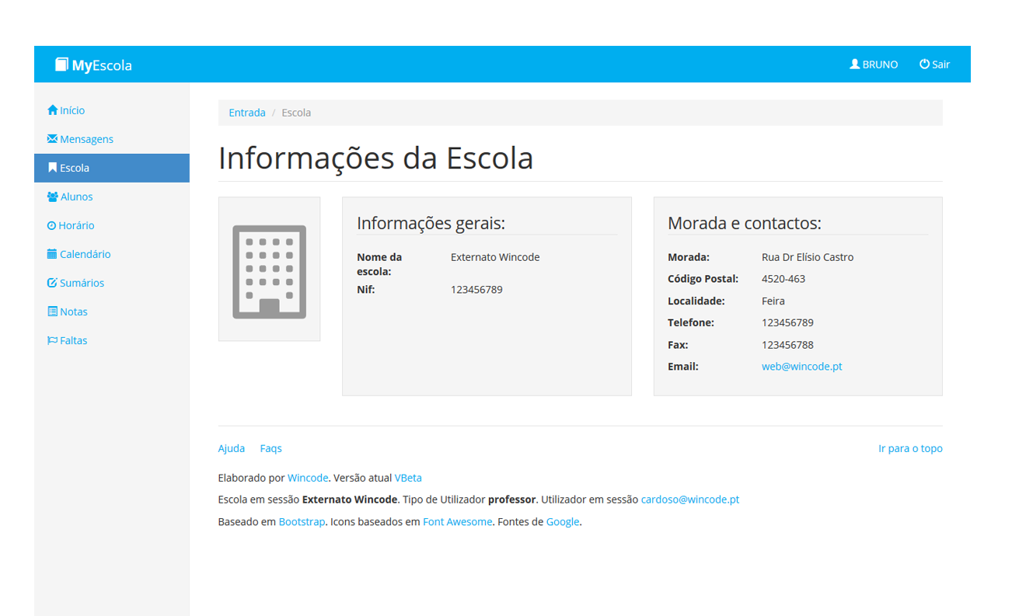1012x616 pixels.
Task: Click the calendar icon beside Calendário
Action: point(52,254)
